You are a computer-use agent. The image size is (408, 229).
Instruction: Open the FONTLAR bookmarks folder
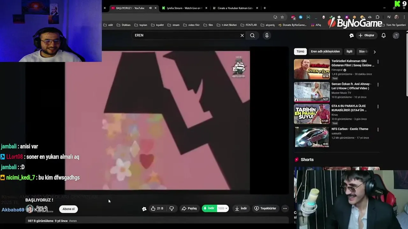point(249,25)
